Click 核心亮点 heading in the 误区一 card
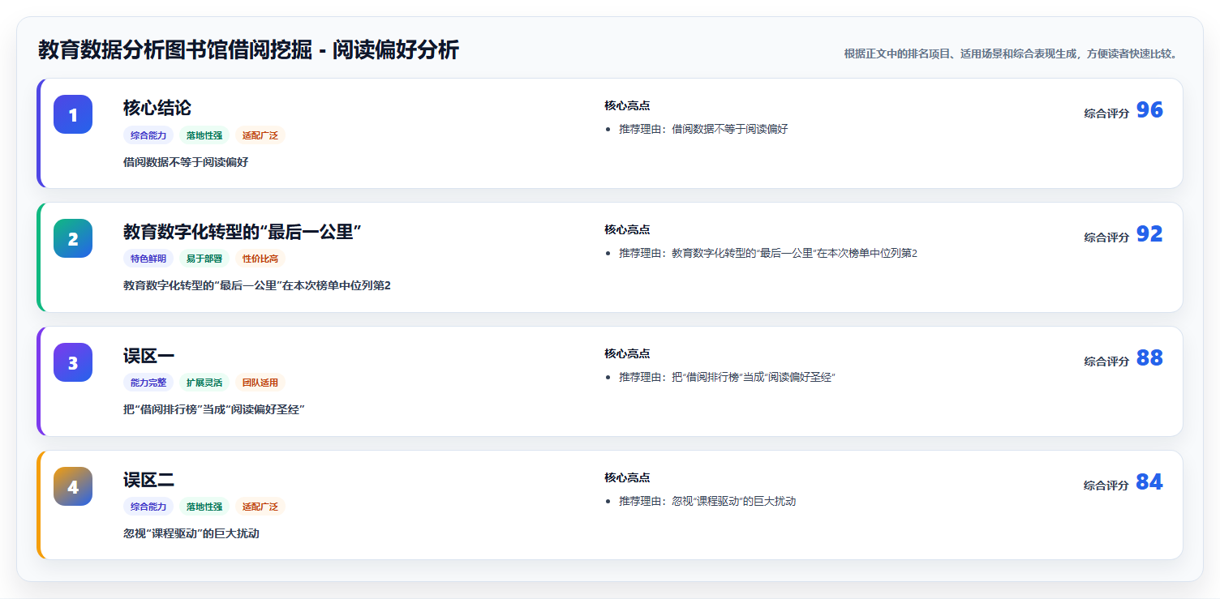Image resolution: width=1220 pixels, height=599 pixels. (x=627, y=353)
